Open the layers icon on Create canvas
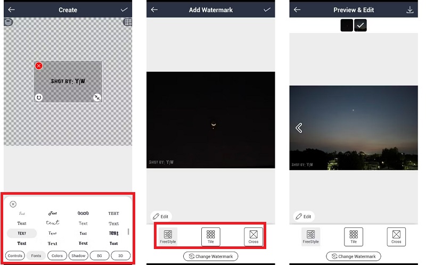Image resolution: width=426 pixels, height=265 pixels. click(8, 22)
